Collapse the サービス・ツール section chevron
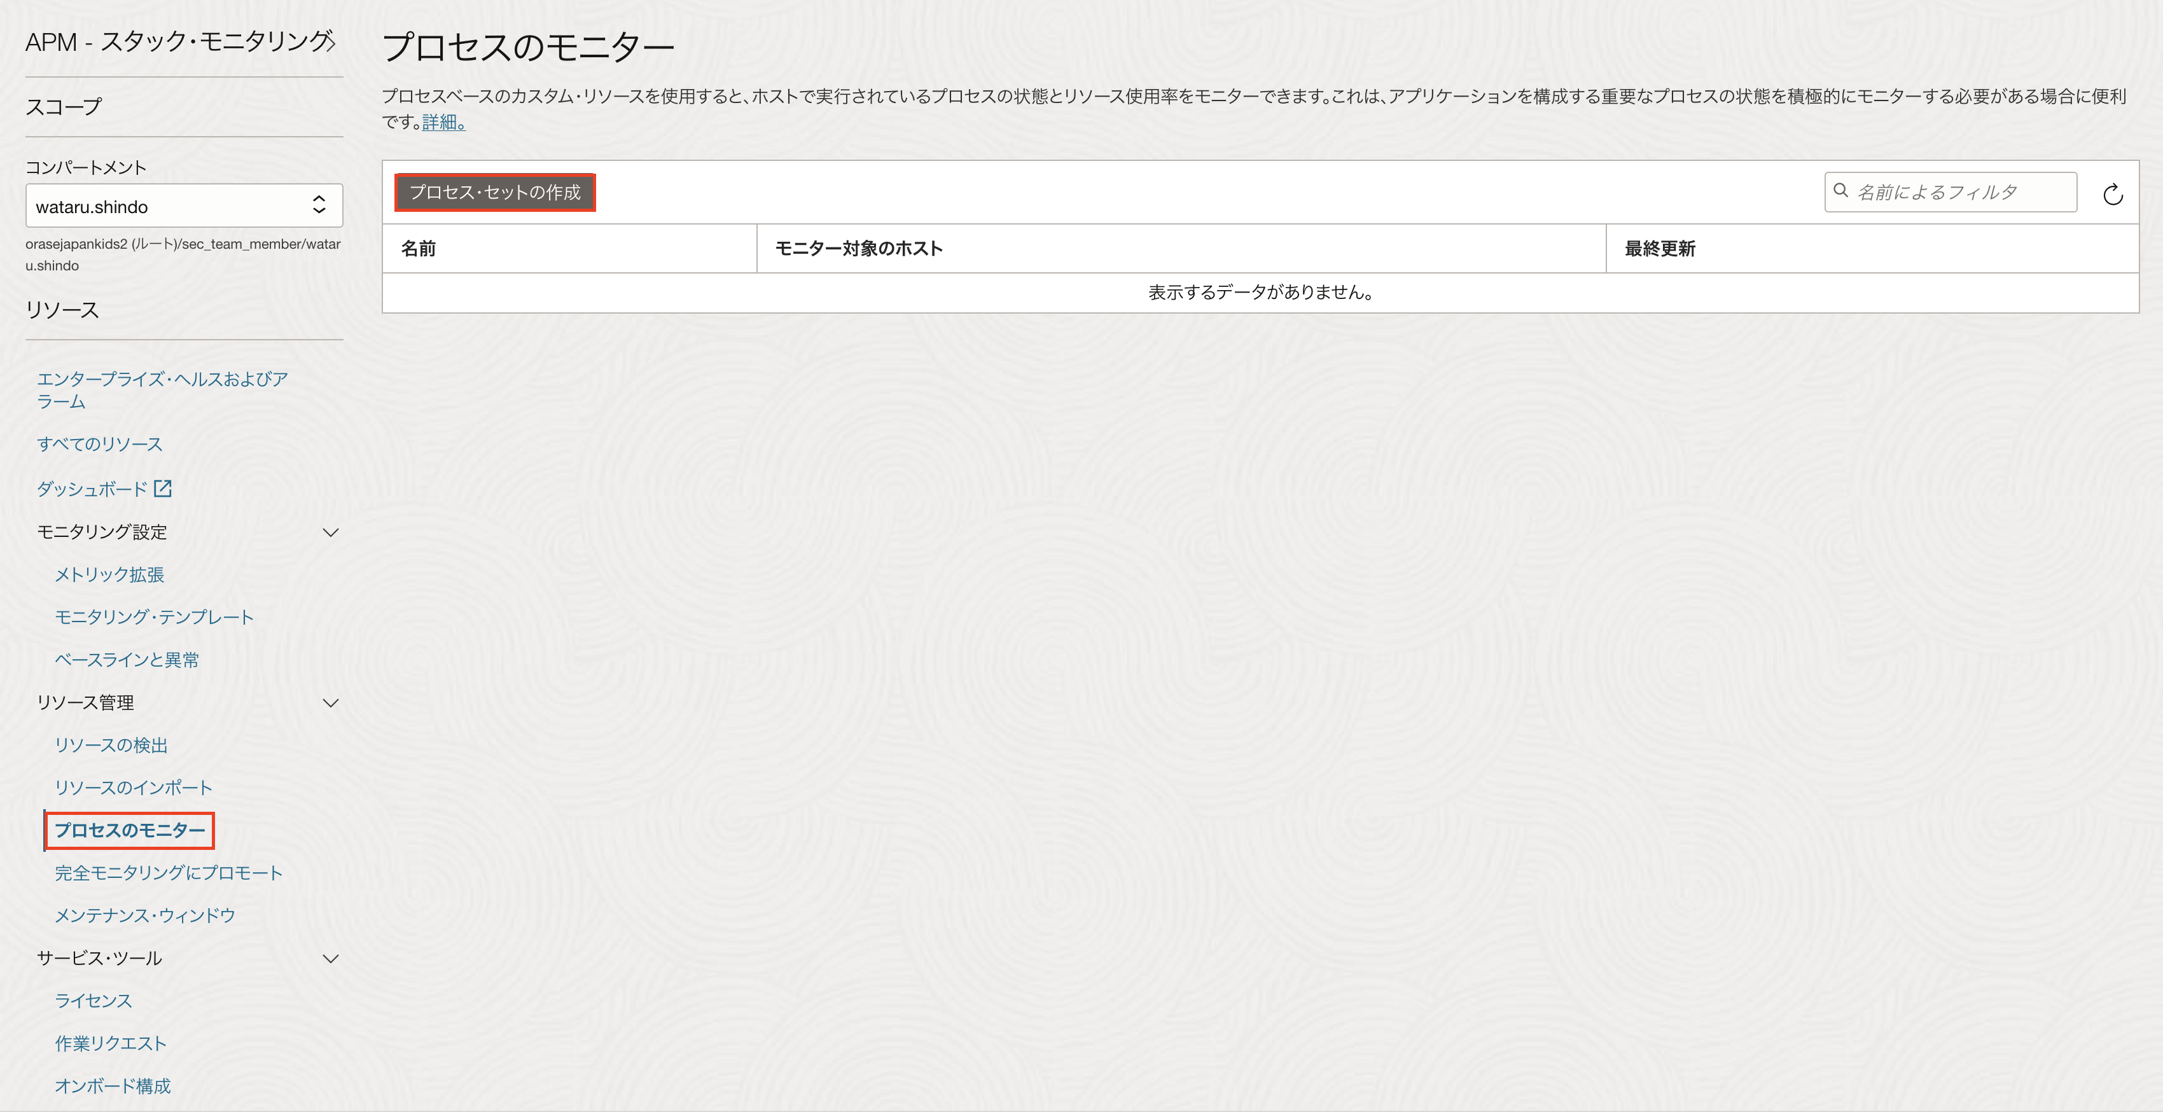Viewport: 2163px width, 1112px height. tap(331, 958)
